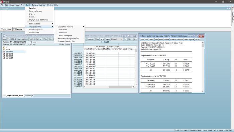Click the cell 2015-03-31 in Series01
Viewport: 234px width, 132px height.
pos(90,53)
